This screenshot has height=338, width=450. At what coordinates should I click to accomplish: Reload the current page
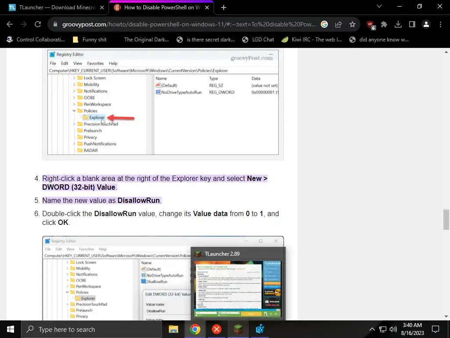tap(38, 25)
